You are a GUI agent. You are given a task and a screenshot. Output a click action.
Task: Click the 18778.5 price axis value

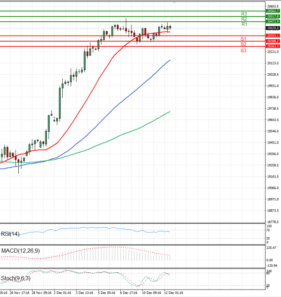click(273, 222)
